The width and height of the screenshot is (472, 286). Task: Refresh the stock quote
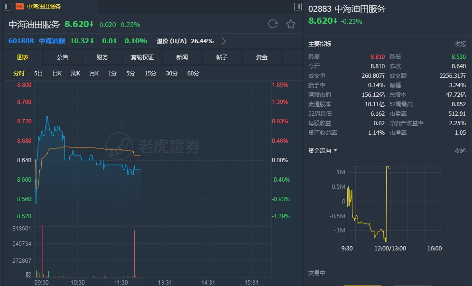pos(272,24)
